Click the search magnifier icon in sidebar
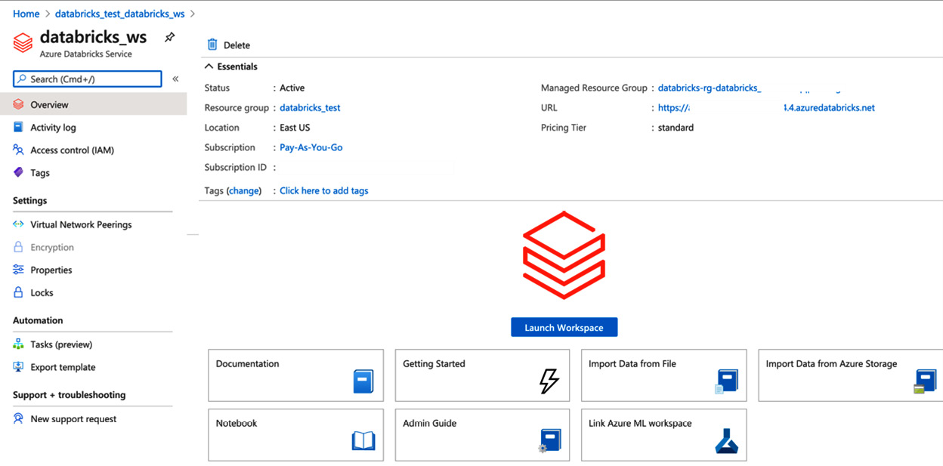This screenshot has width=943, height=466. click(x=22, y=79)
